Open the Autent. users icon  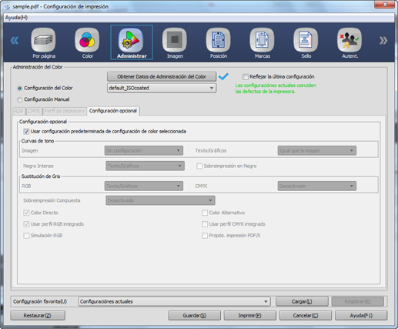[x=350, y=40]
